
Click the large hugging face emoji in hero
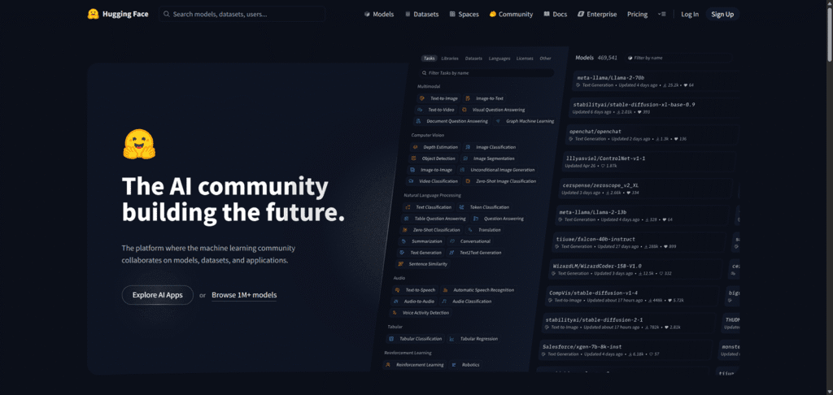138,145
